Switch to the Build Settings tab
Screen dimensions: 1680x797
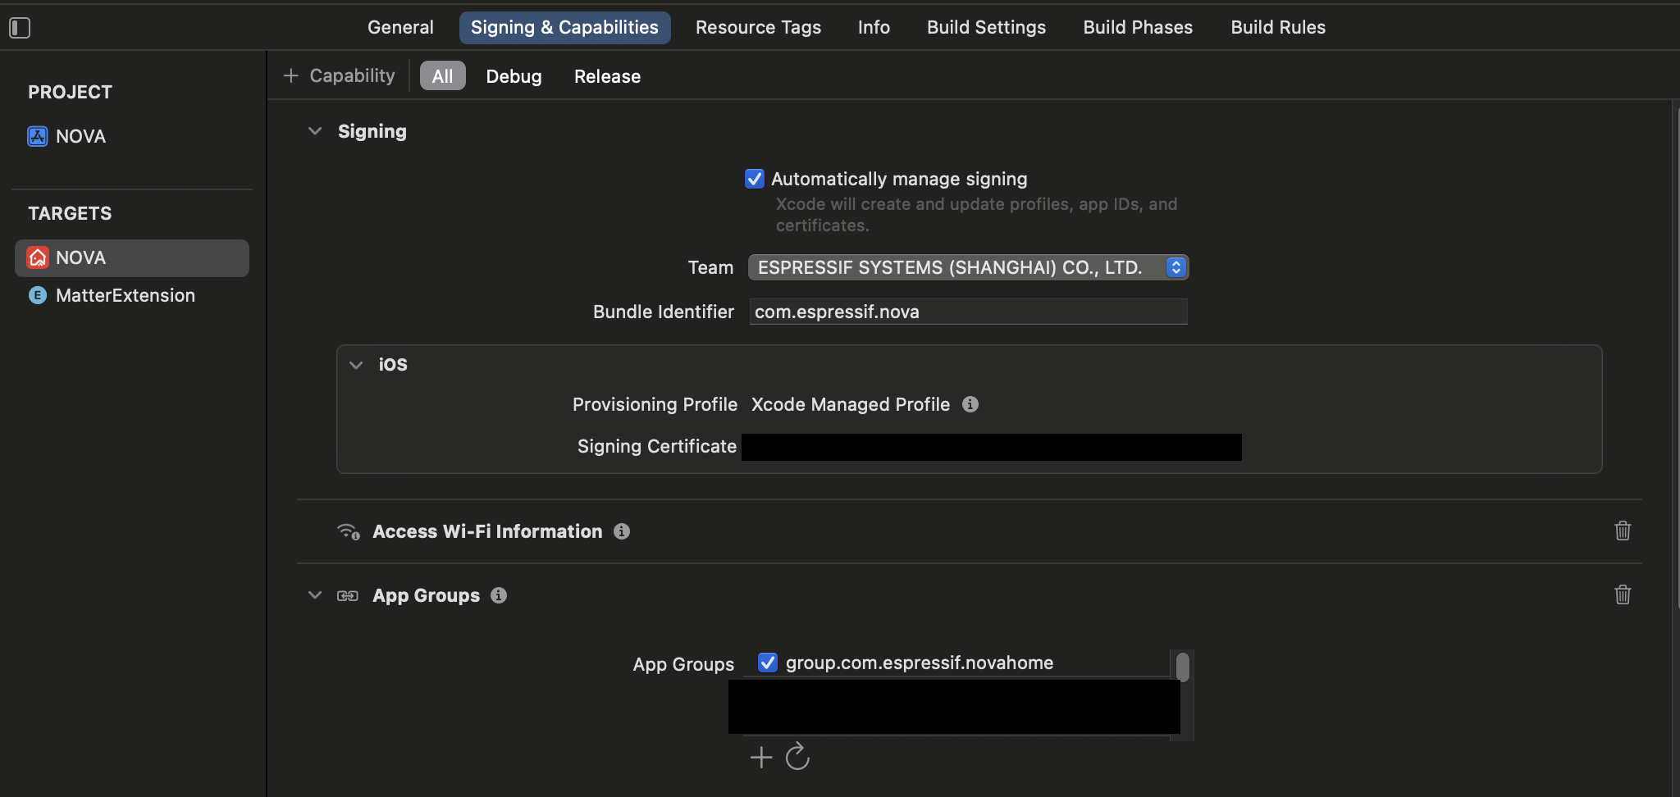pos(985,27)
